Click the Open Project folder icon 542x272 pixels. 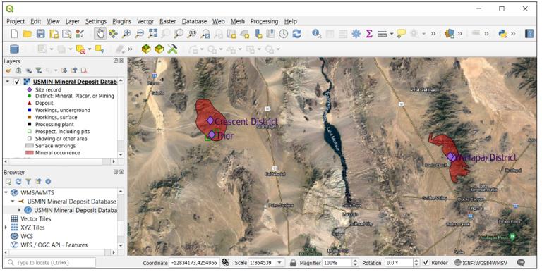[x=28, y=34]
